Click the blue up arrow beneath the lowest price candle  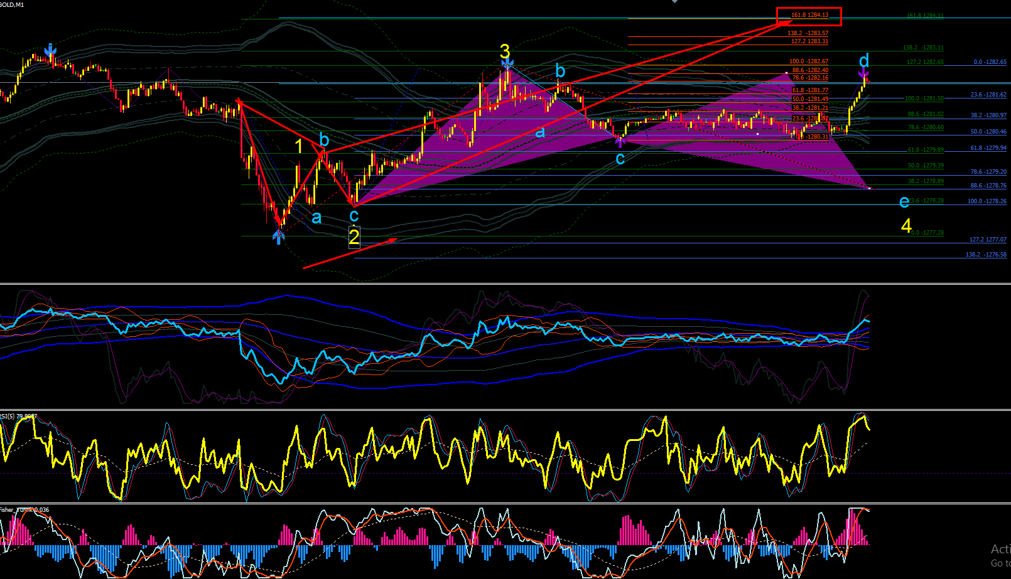(278, 236)
